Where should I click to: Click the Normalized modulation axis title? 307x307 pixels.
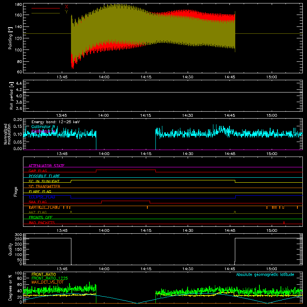[x=7, y=134]
